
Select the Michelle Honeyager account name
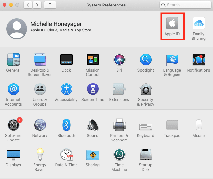56,24
